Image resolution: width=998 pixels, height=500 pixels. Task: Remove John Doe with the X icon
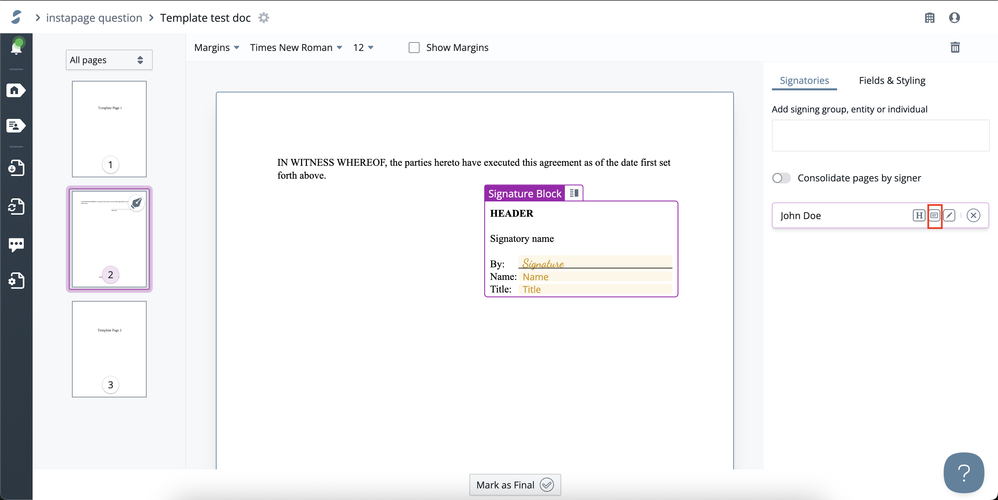coord(973,215)
